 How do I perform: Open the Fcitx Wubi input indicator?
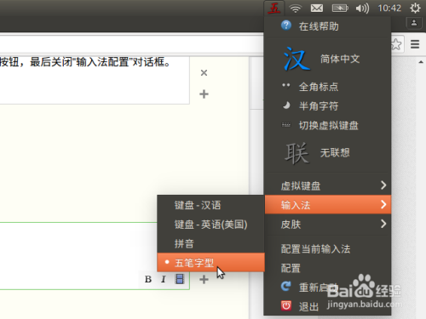(273, 8)
